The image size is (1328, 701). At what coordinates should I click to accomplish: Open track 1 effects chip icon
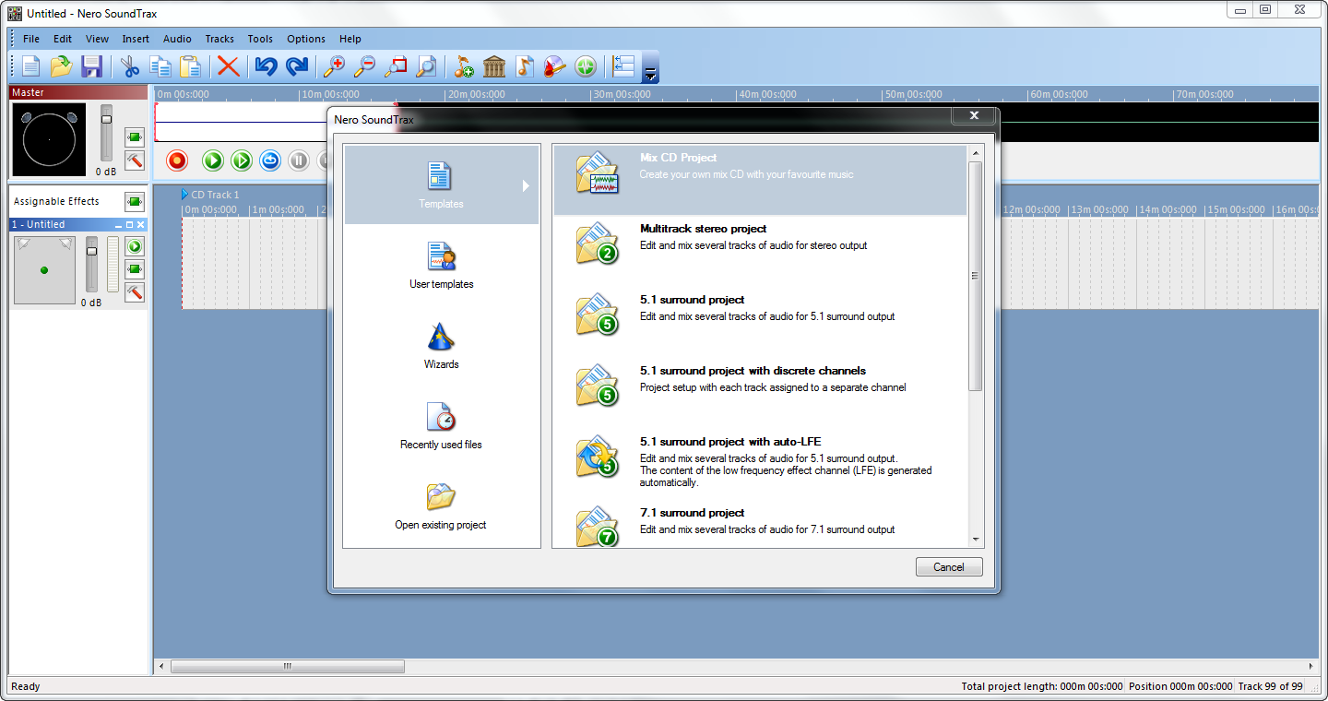coord(135,269)
